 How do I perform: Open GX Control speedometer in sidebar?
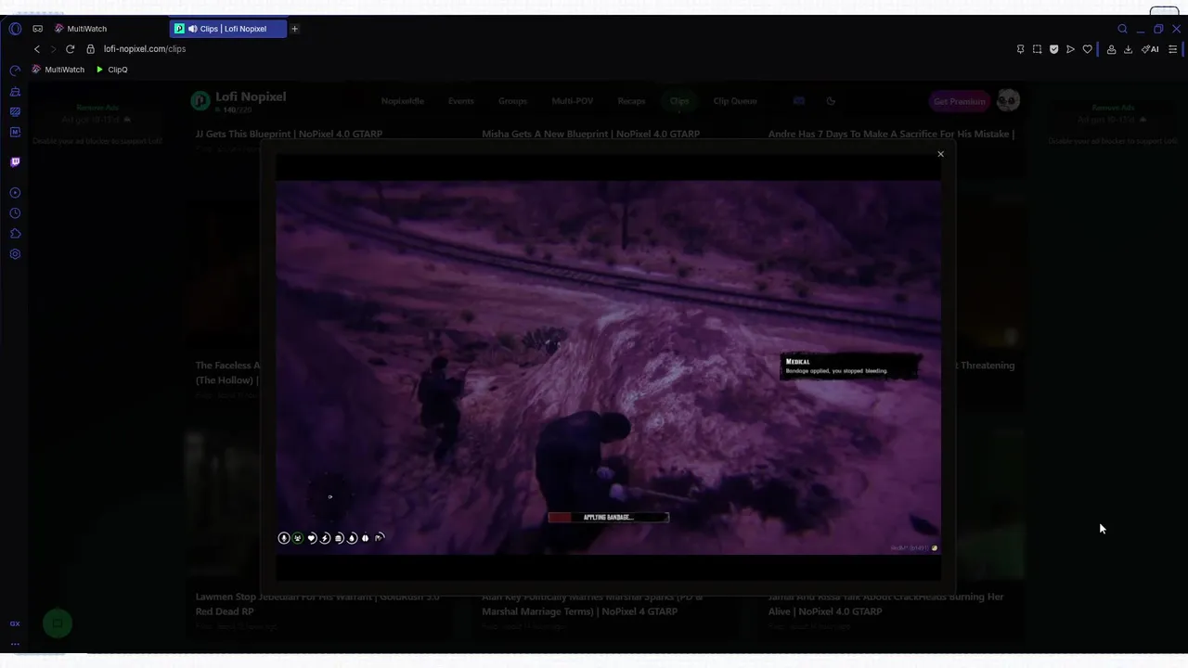[x=15, y=71]
